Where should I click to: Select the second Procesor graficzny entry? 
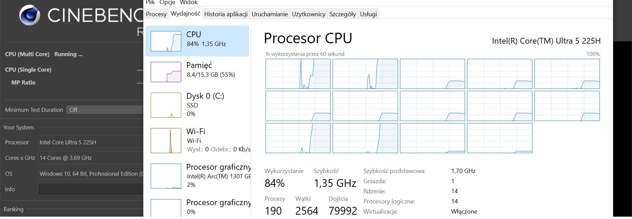pos(166,208)
